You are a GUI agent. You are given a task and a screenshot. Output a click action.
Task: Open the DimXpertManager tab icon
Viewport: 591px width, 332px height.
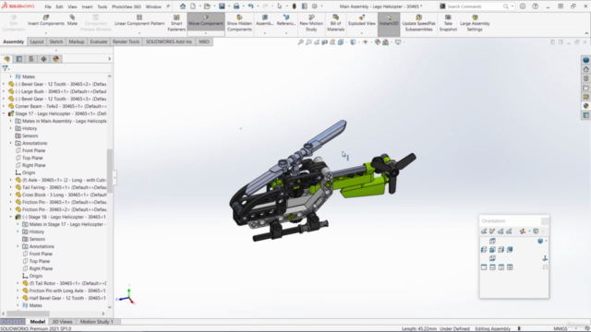click(x=43, y=59)
